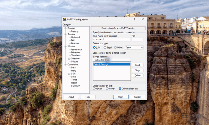Open the Translation settings category
Image resolution: width=209 pixels, height=125 pixels.
[x=76, y=55]
